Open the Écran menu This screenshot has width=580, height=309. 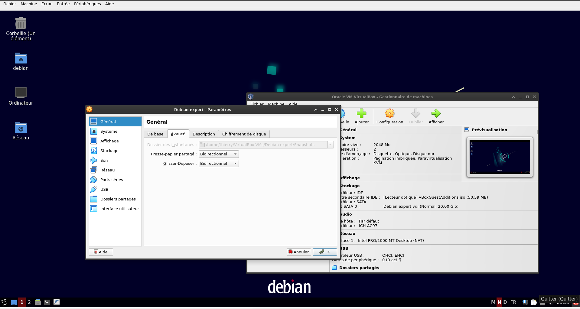(47, 4)
